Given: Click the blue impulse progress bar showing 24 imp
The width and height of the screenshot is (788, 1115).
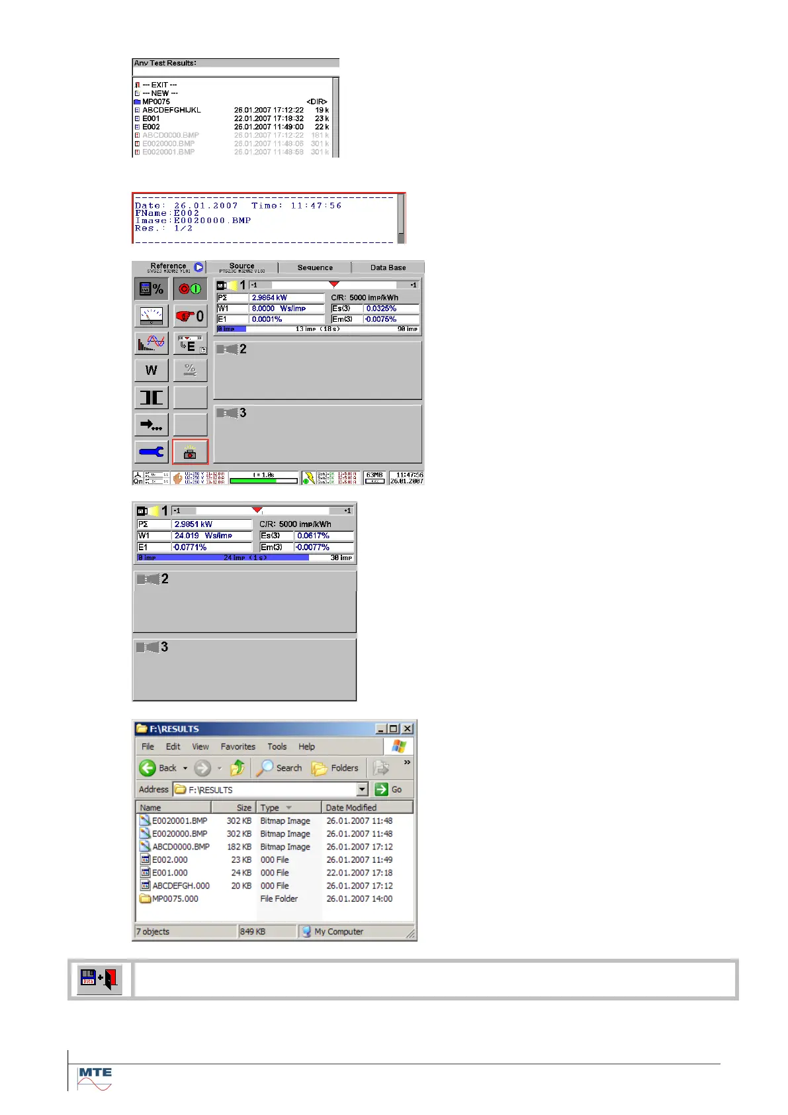Looking at the screenshot, I should point(245,558).
